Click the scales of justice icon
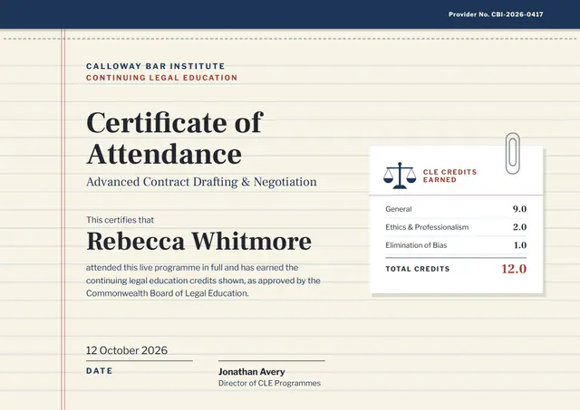This screenshot has height=410, width=580. click(x=400, y=176)
